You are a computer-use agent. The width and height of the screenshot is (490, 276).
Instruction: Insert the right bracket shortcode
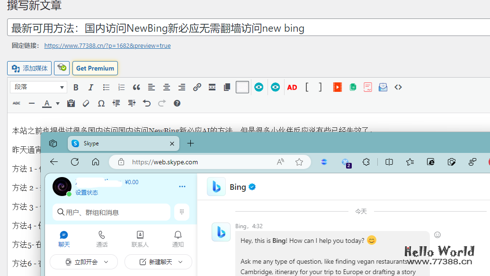point(320,87)
